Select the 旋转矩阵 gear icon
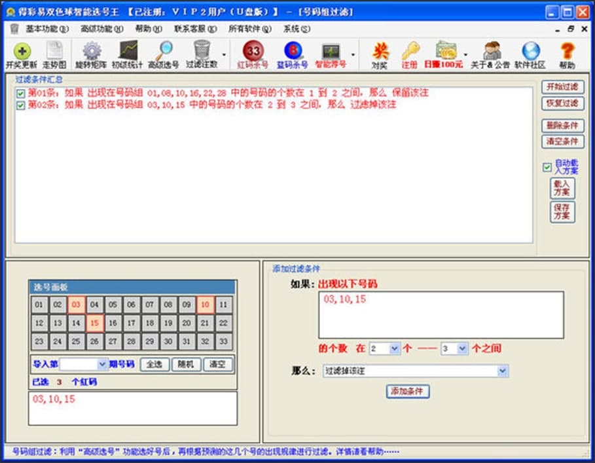 (x=92, y=52)
